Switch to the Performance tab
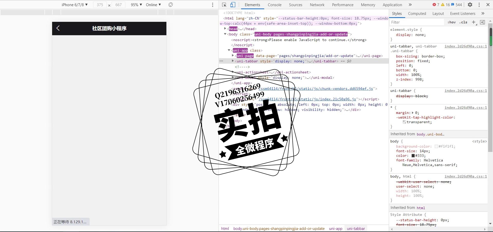Viewport: 493px width, 232px height. [x=343, y=5]
